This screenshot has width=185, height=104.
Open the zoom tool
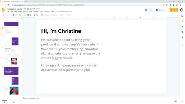coord(20,15)
